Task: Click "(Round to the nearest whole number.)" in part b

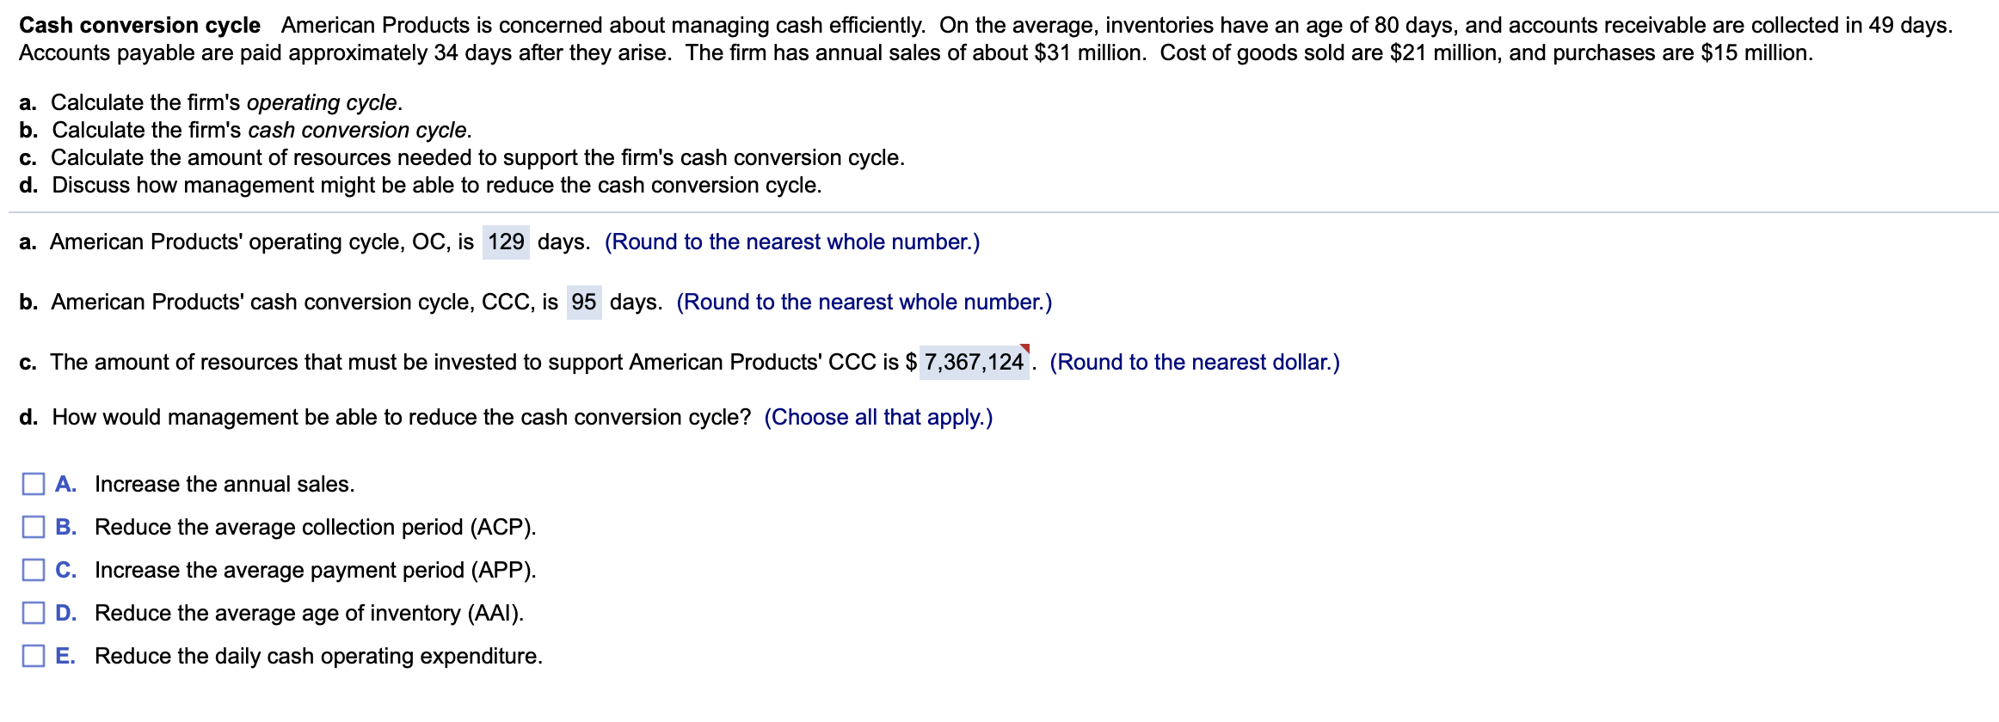Action: (x=864, y=302)
